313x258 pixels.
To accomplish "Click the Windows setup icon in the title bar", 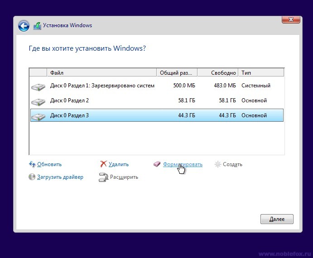I will click(x=37, y=26).
